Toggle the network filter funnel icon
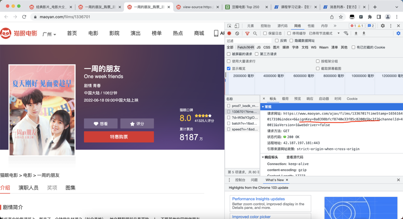The width and height of the screenshot is (403, 219). tap(247, 33)
